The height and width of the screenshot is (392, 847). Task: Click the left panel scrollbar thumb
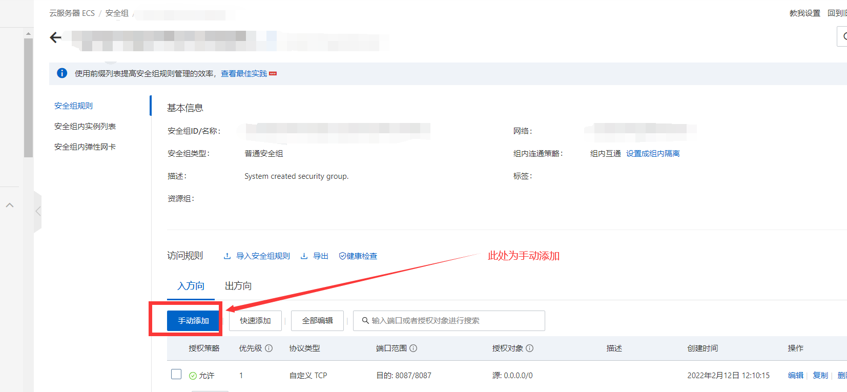28,97
